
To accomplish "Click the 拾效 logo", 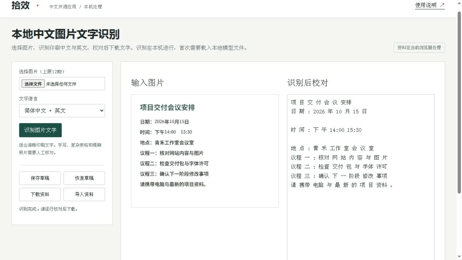I will pos(20,5).
